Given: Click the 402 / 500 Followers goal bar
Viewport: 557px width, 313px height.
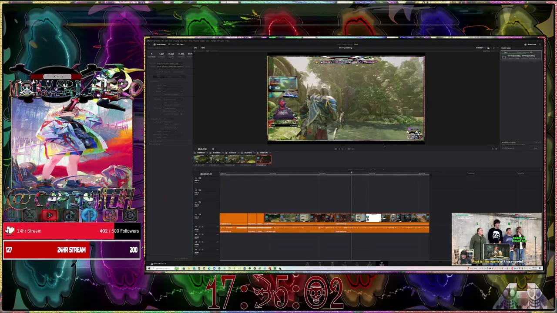Looking at the screenshot, I should coord(72,231).
